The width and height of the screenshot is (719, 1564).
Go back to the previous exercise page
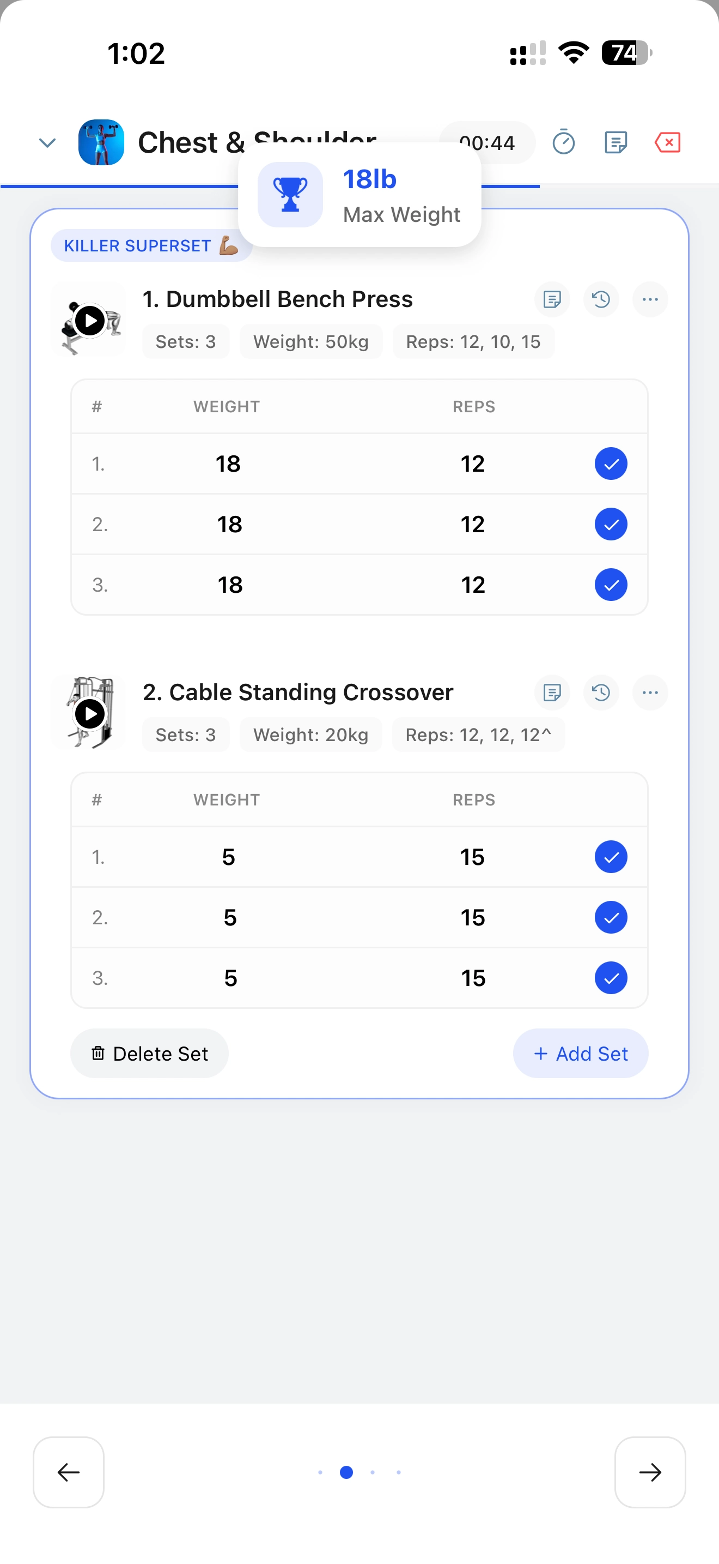69,1472
